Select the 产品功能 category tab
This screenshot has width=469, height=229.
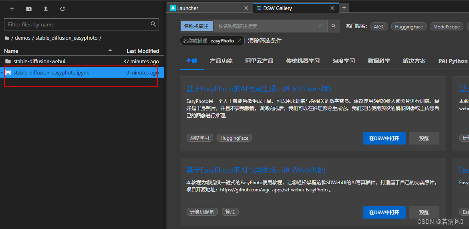(x=221, y=61)
